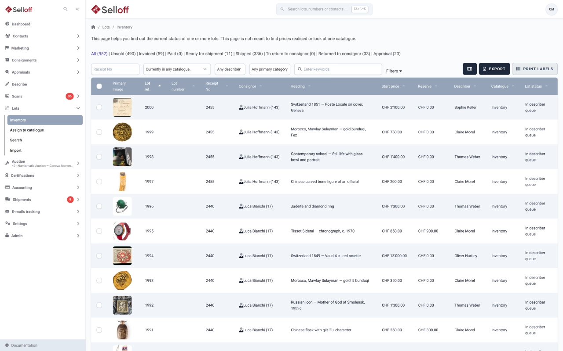The width and height of the screenshot is (563, 351).
Task: Select the checkbox for lot 1995
Action: (99, 231)
